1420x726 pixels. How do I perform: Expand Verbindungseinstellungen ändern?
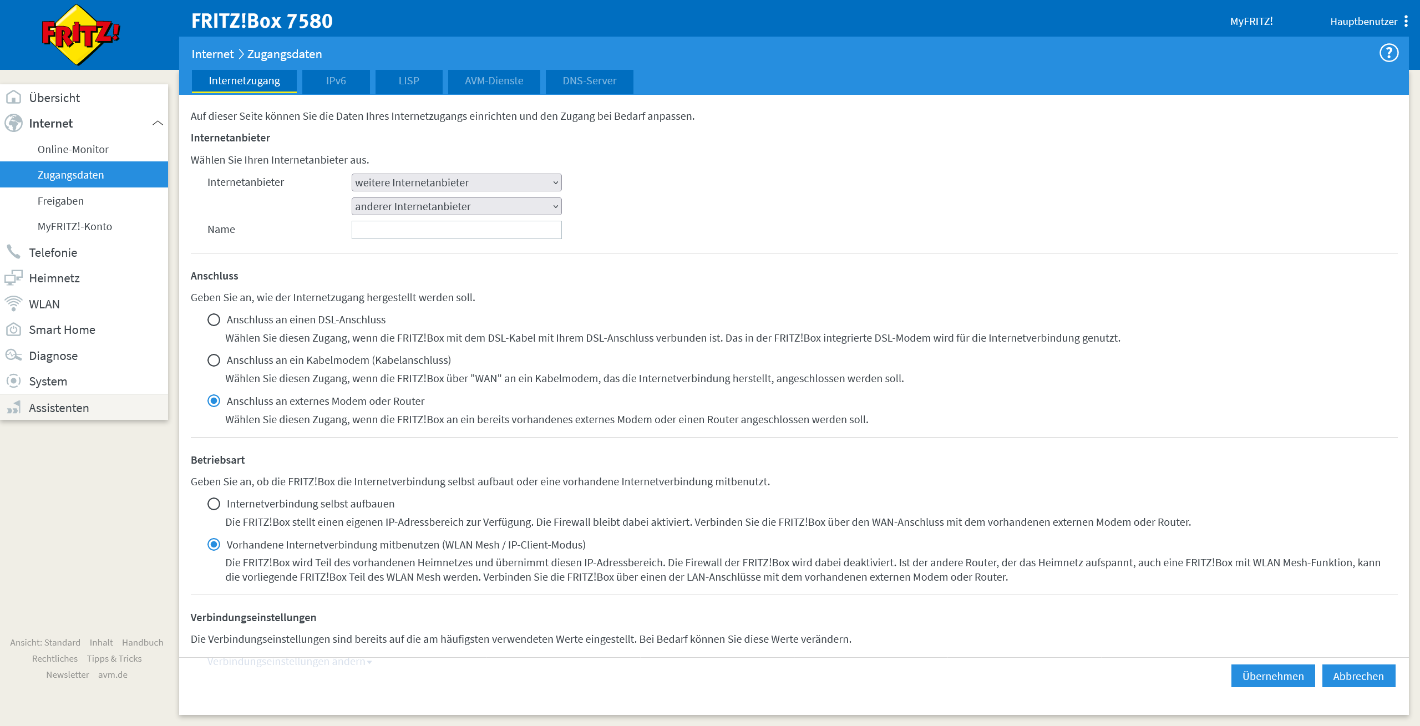click(289, 662)
